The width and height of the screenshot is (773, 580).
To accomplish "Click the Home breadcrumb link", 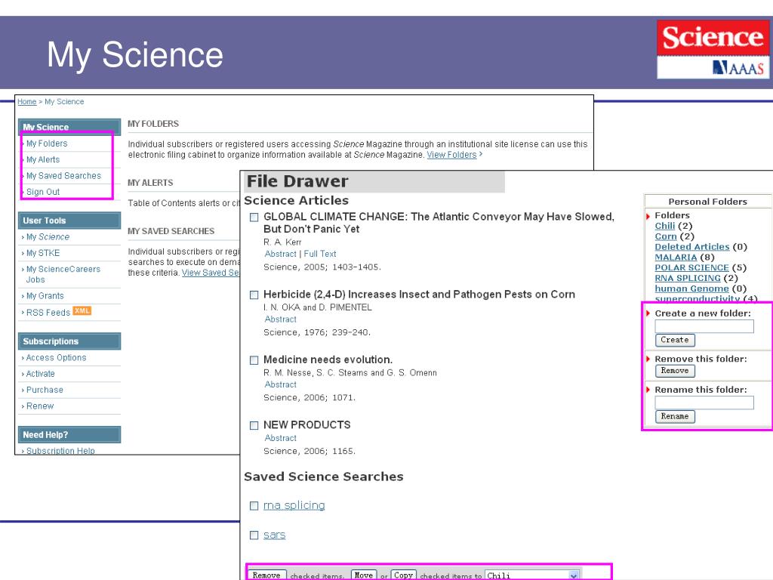I will [x=27, y=102].
